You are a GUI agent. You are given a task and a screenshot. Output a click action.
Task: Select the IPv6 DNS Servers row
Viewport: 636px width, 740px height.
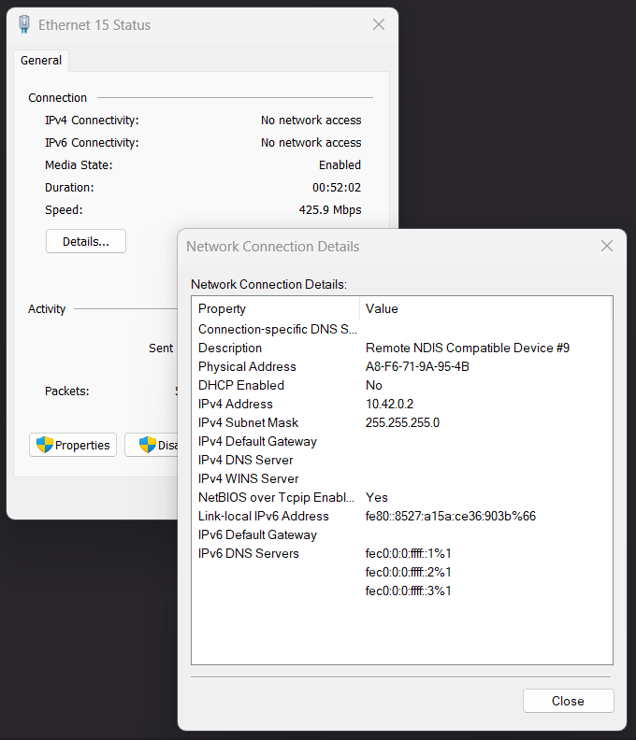point(249,553)
